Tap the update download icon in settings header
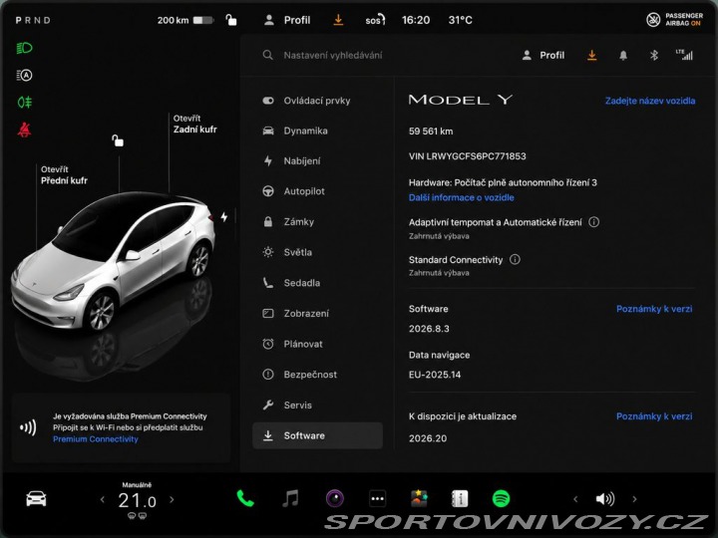Screen dimensions: 718x538 pyautogui.click(x=591, y=56)
